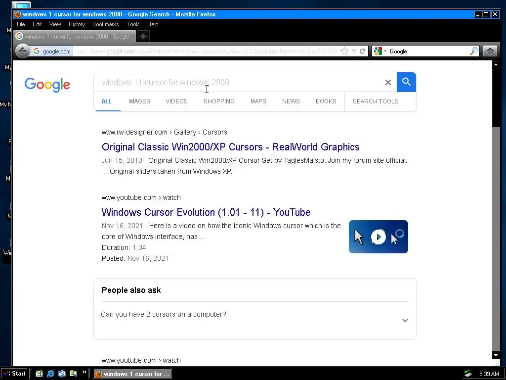This screenshot has height=380, width=506.
Task: Click the Firefox back arrow button
Action: point(23,51)
